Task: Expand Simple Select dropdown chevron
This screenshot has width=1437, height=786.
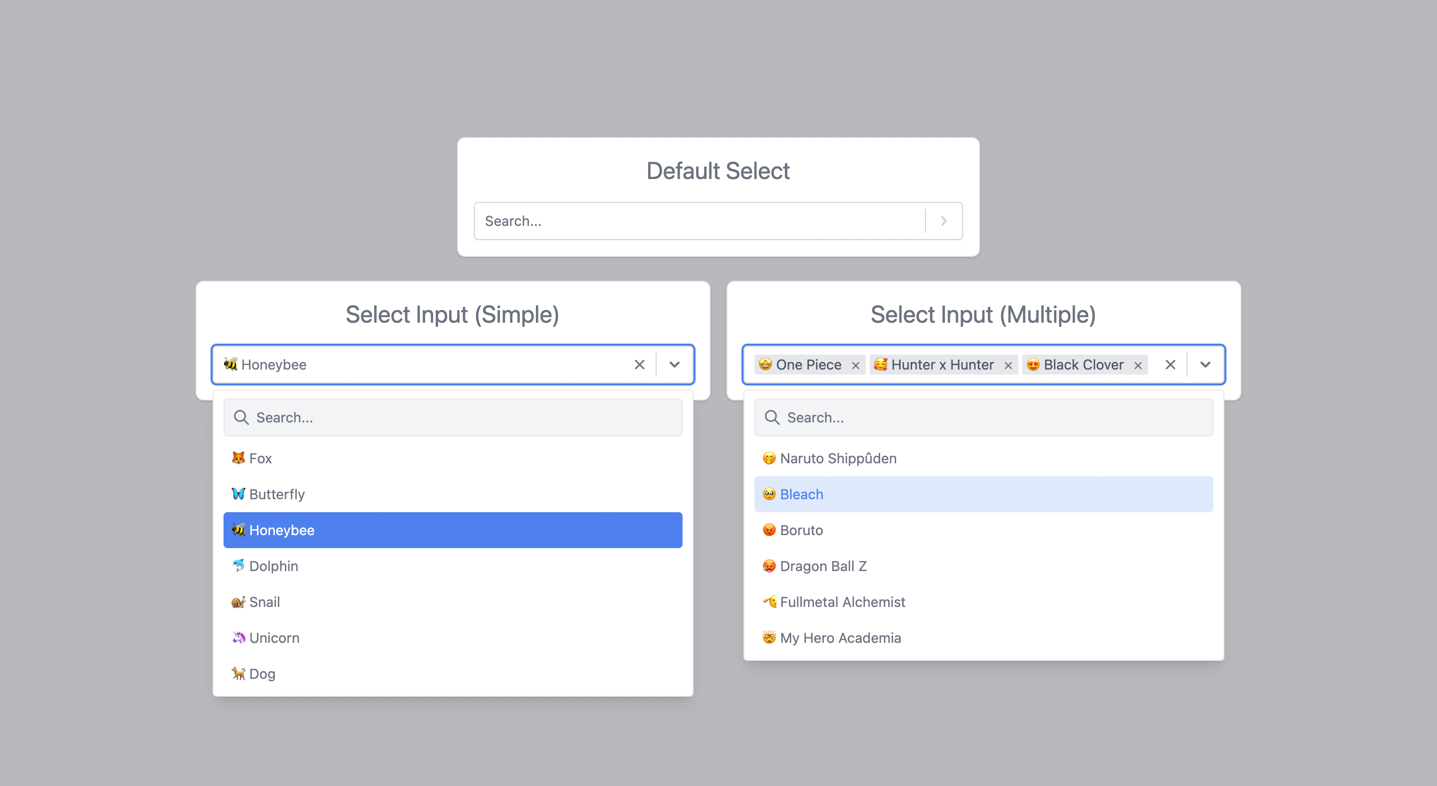Action: click(674, 365)
